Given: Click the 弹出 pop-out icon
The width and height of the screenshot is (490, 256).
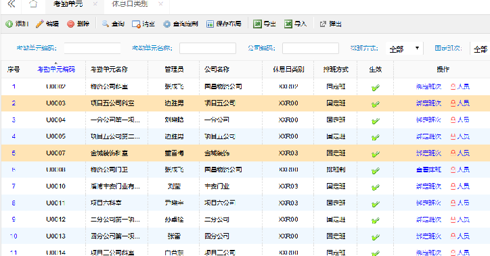Looking at the screenshot, I should pos(323,24).
